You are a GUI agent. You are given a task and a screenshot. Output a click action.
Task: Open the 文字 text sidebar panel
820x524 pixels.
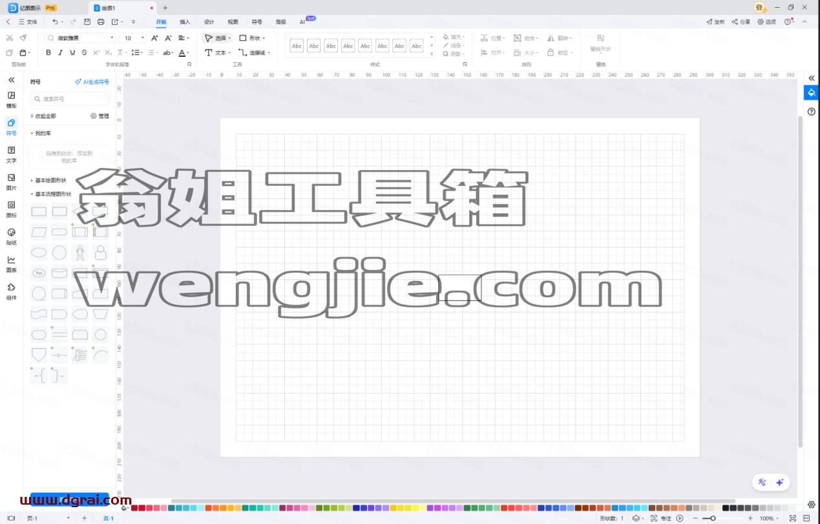(x=11, y=154)
